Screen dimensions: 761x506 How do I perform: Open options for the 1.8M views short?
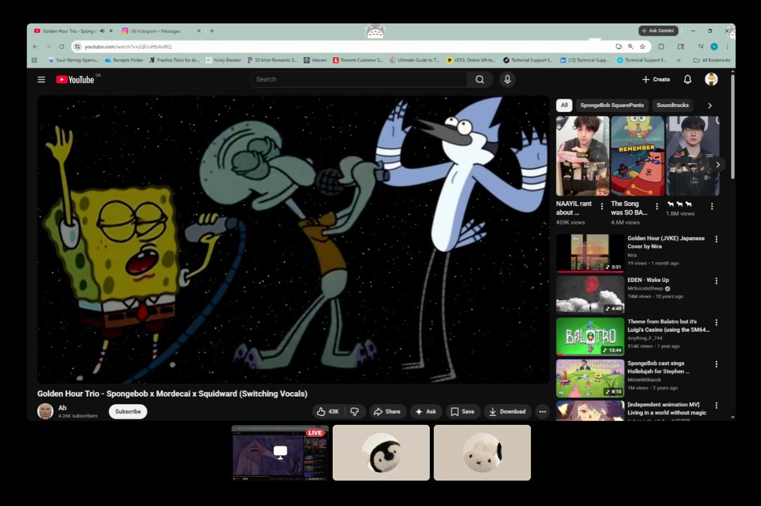pos(712,206)
